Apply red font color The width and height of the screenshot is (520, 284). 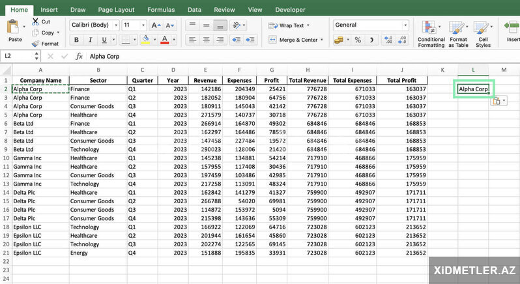pyautogui.click(x=164, y=40)
